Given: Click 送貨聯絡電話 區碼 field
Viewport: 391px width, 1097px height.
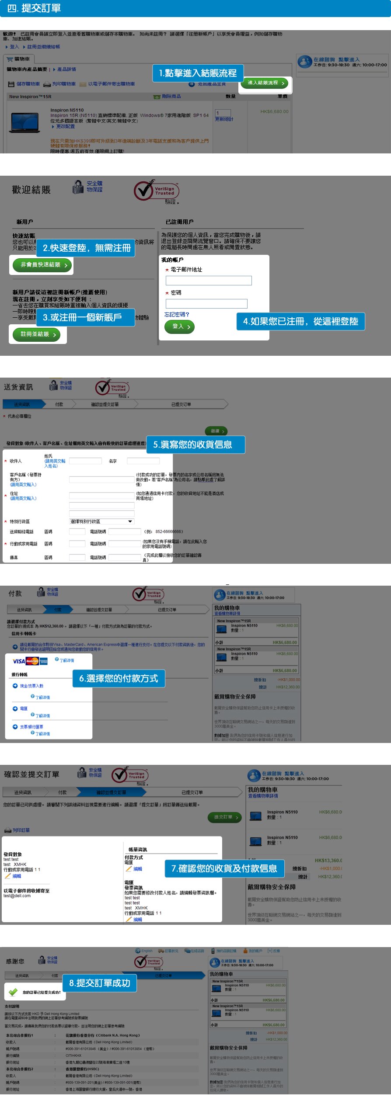Looking at the screenshot, I should (x=77, y=531).
